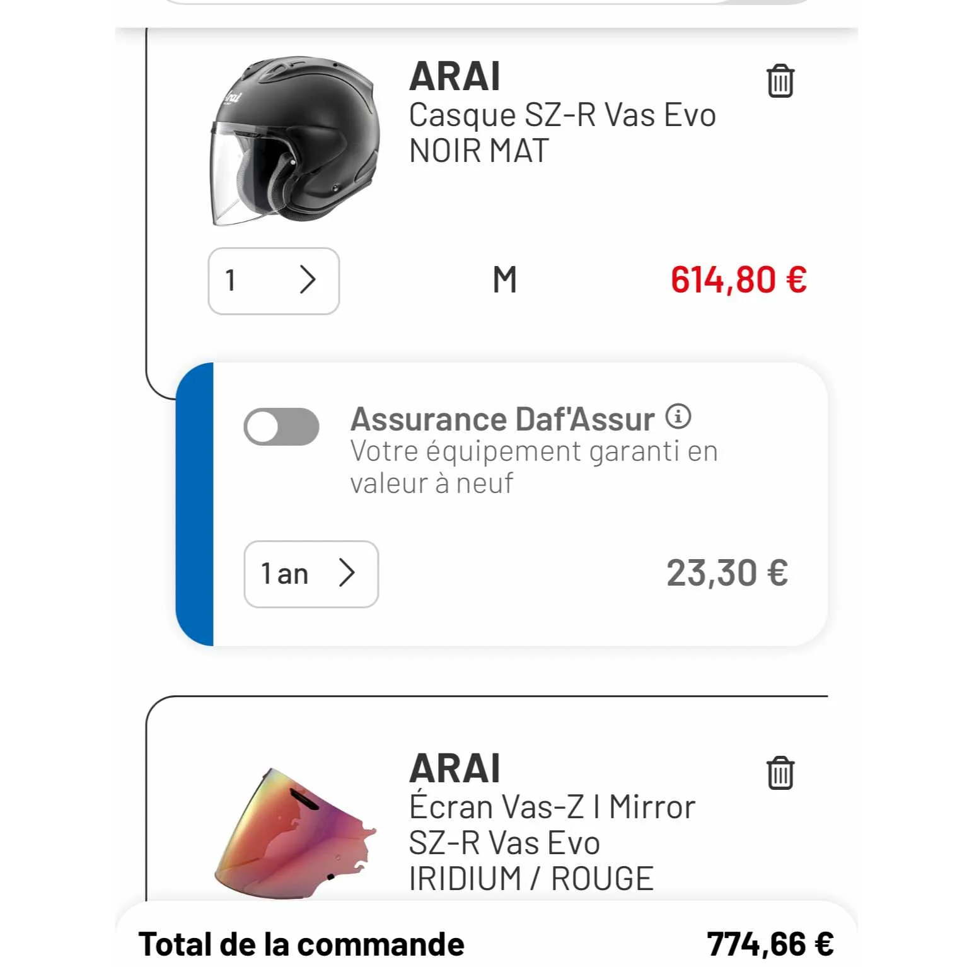Click the 774,66 € order total
Screen dimensions: 967x967
click(770, 944)
